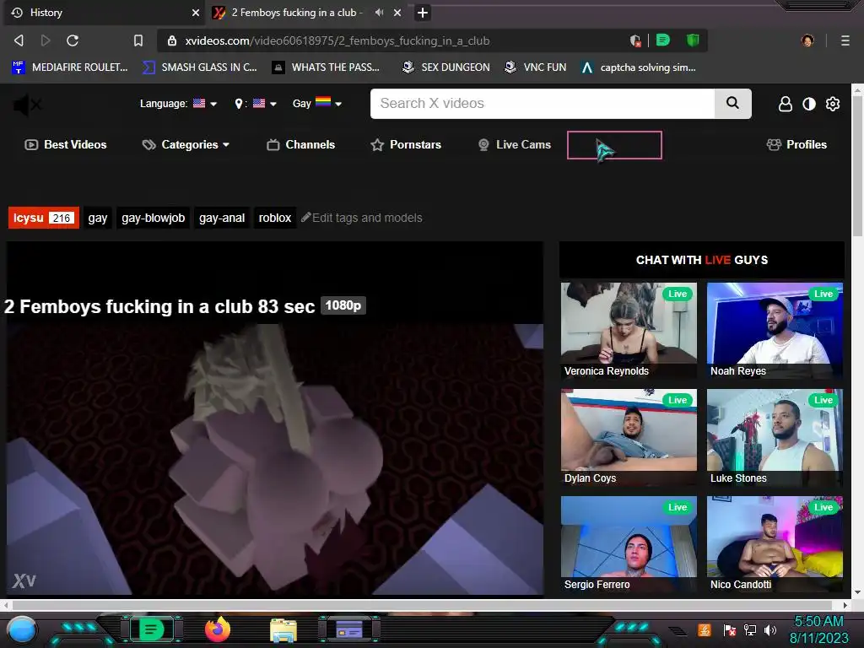Open Luke Stones live thumbnail
Screen dimensions: 864x648
[x=775, y=438]
